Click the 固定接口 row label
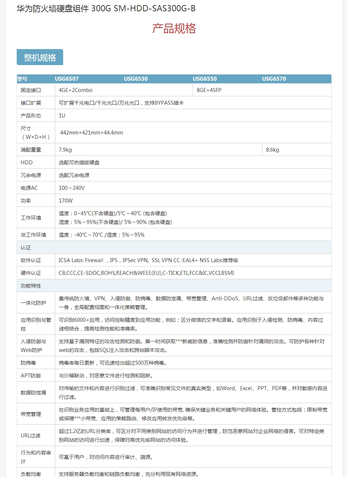The width and height of the screenshot is (347, 477). click(x=31, y=90)
